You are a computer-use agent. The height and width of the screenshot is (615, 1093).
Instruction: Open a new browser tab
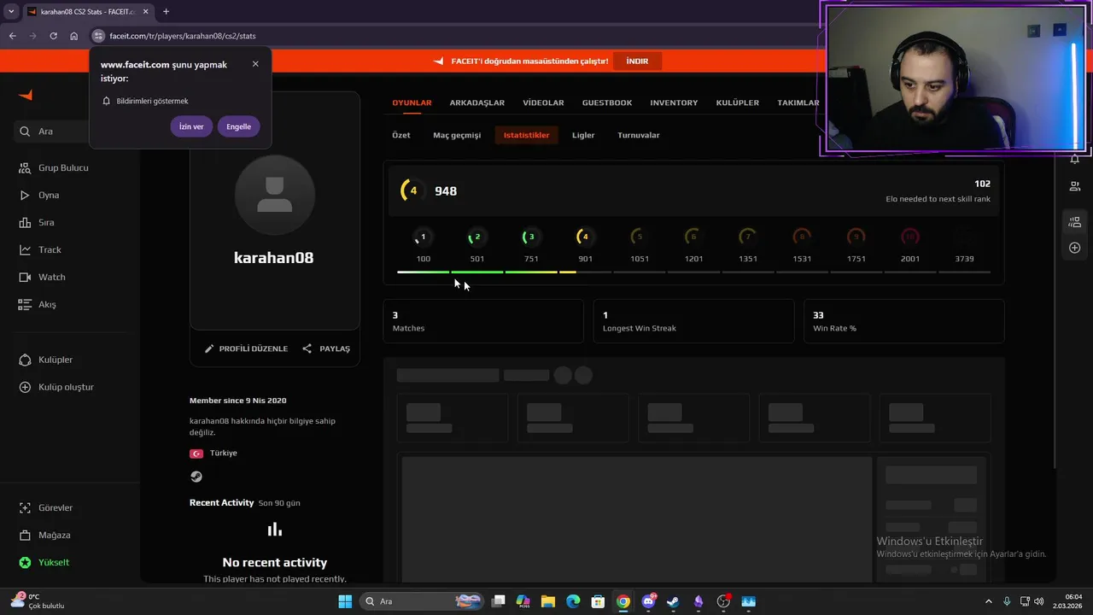[x=166, y=12]
